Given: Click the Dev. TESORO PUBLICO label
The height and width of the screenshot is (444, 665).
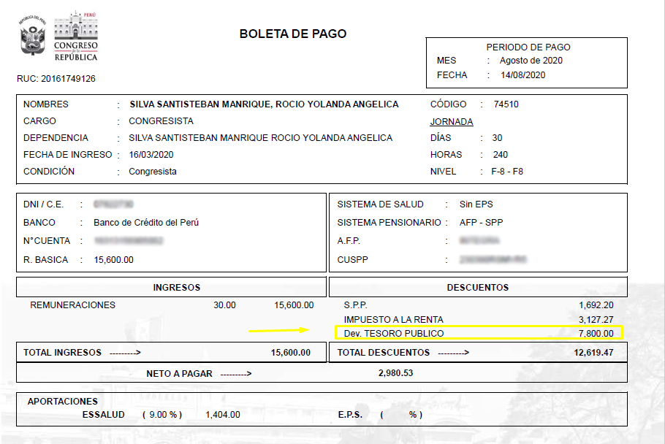Looking at the screenshot, I should 394,334.
